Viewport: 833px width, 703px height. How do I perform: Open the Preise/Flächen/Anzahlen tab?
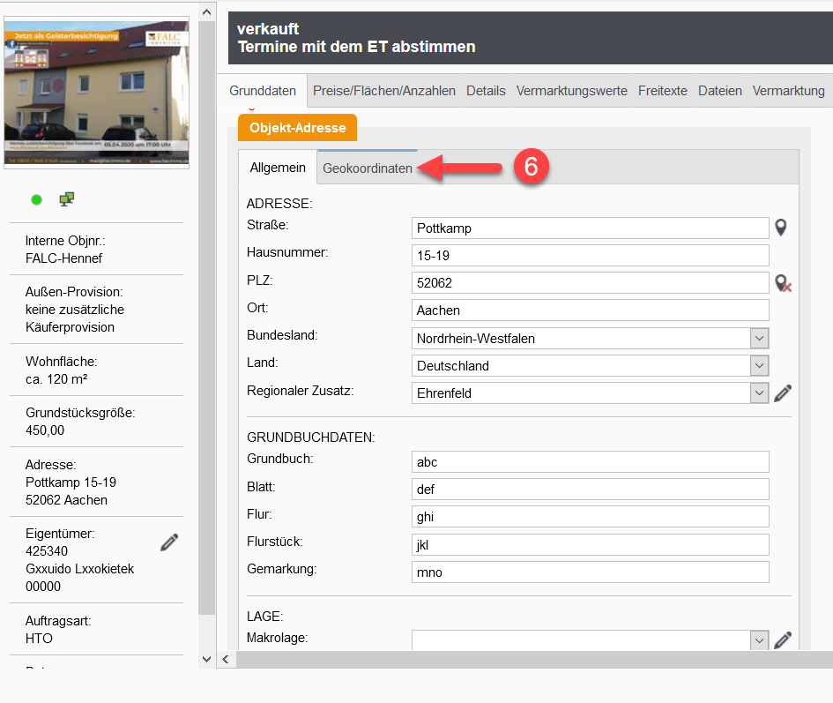point(384,91)
